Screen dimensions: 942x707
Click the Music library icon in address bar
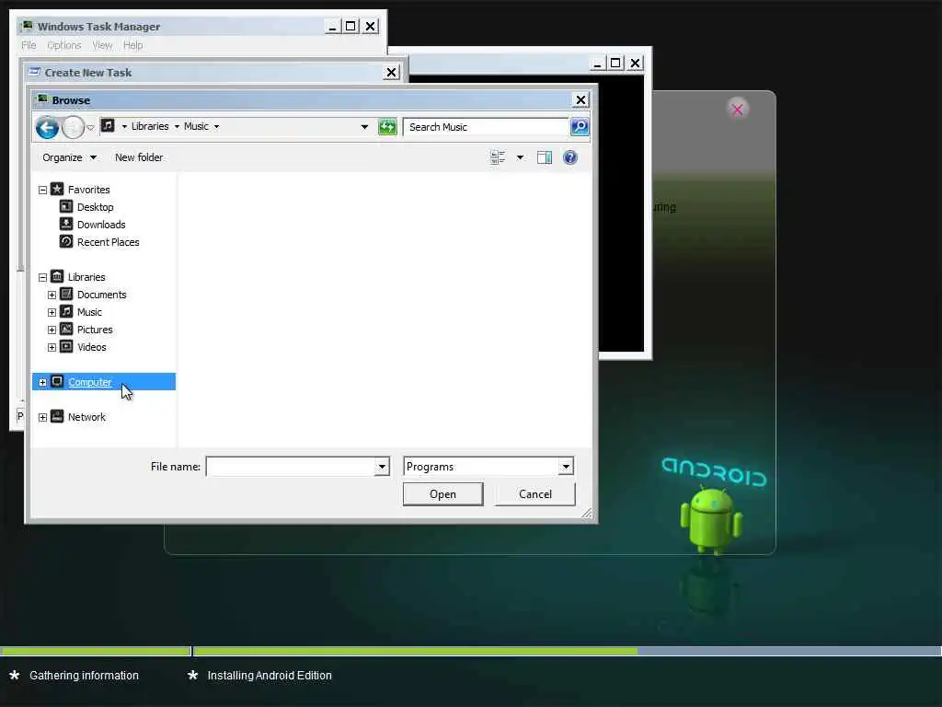[108, 125]
